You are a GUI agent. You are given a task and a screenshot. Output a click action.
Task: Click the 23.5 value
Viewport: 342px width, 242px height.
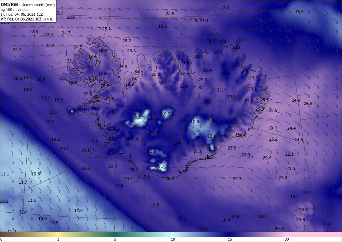click(291, 168)
